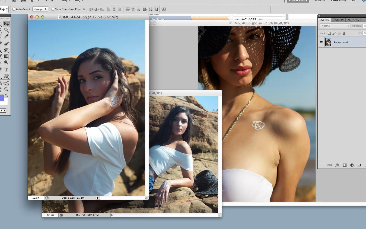Click Distribute Bottom Edges icon
Viewport: 366px width, 229px height.
(x=138, y=9)
